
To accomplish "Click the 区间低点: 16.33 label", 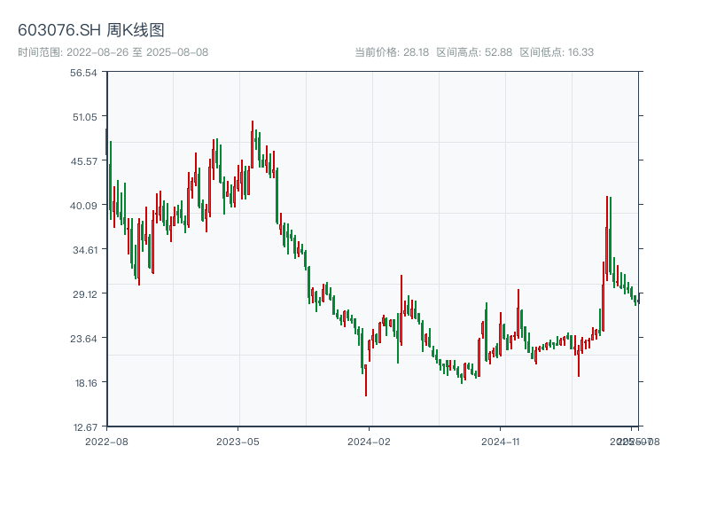I will [x=557, y=52].
